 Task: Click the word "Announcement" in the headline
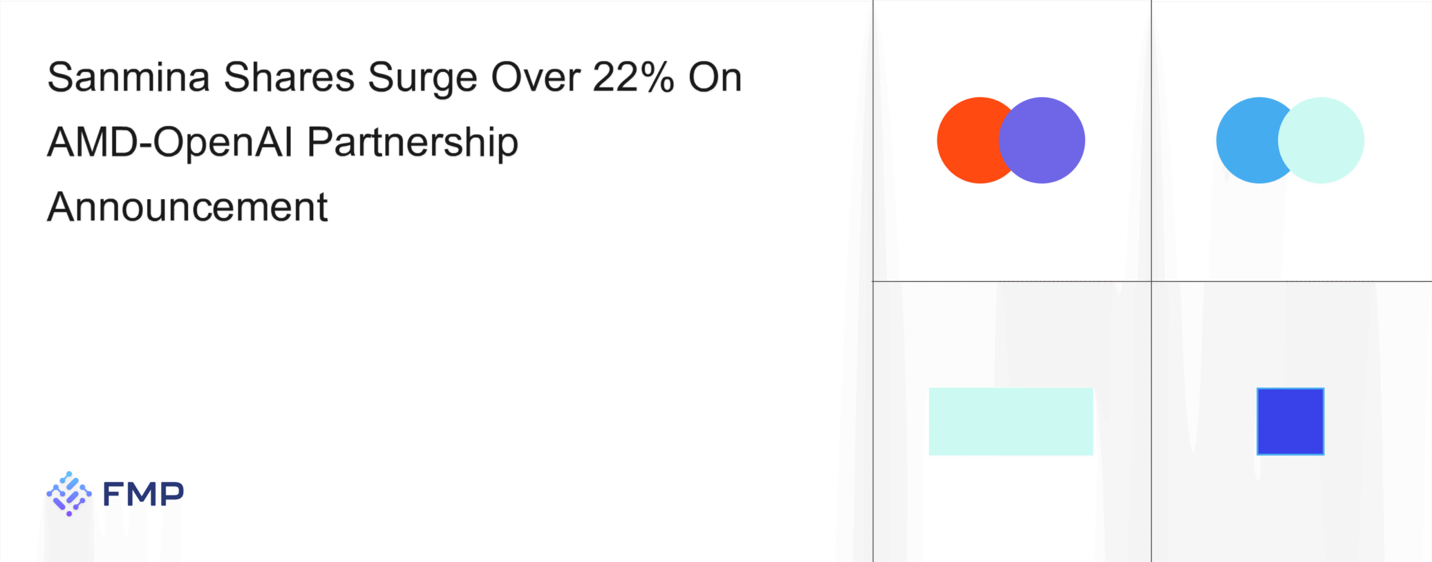click(187, 207)
